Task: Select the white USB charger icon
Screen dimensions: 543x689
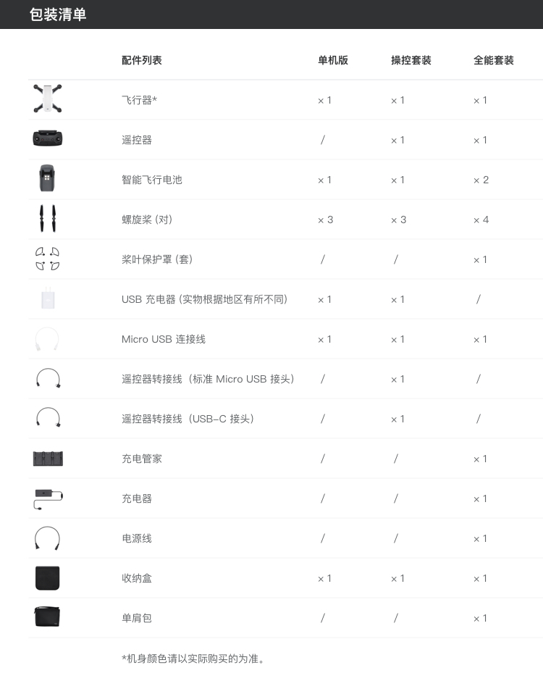Action: pyautogui.click(x=48, y=298)
